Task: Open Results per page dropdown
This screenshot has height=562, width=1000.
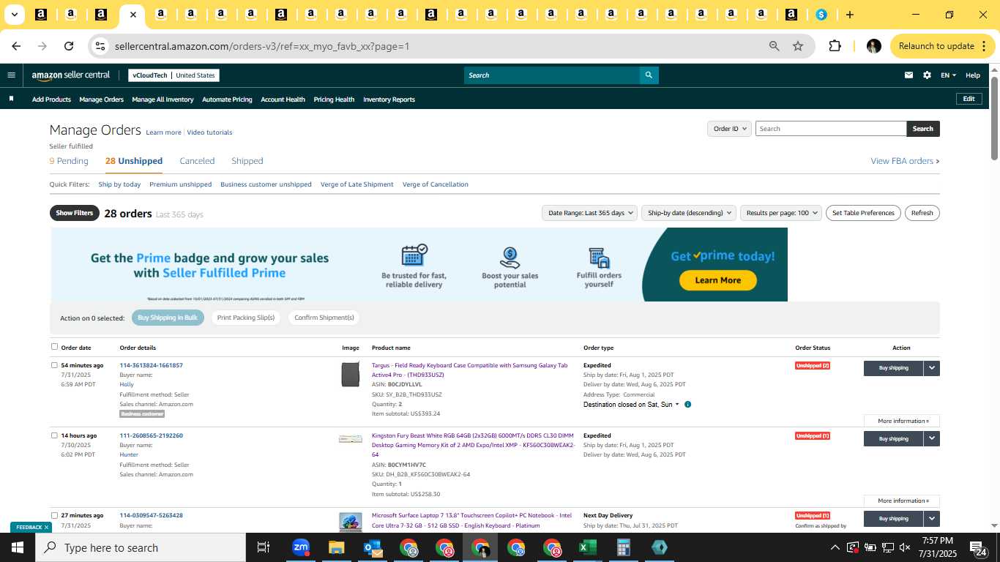Action: click(781, 213)
